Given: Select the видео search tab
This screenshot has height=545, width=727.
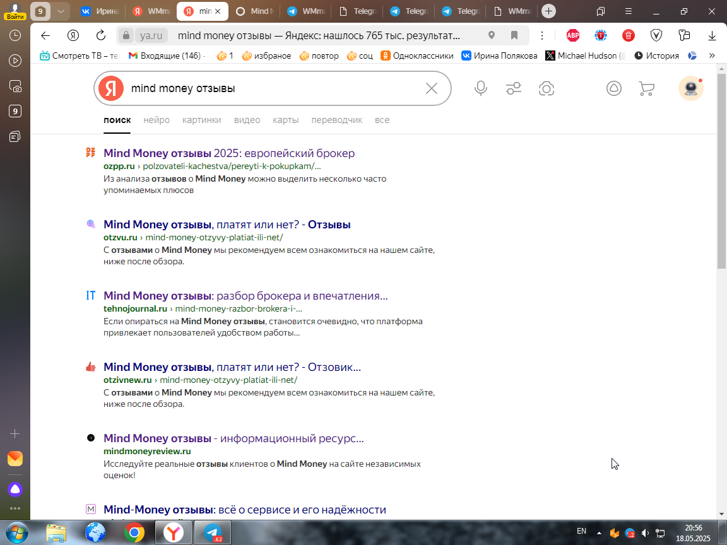Looking at the screenshot, I should [x=247, y=120].
